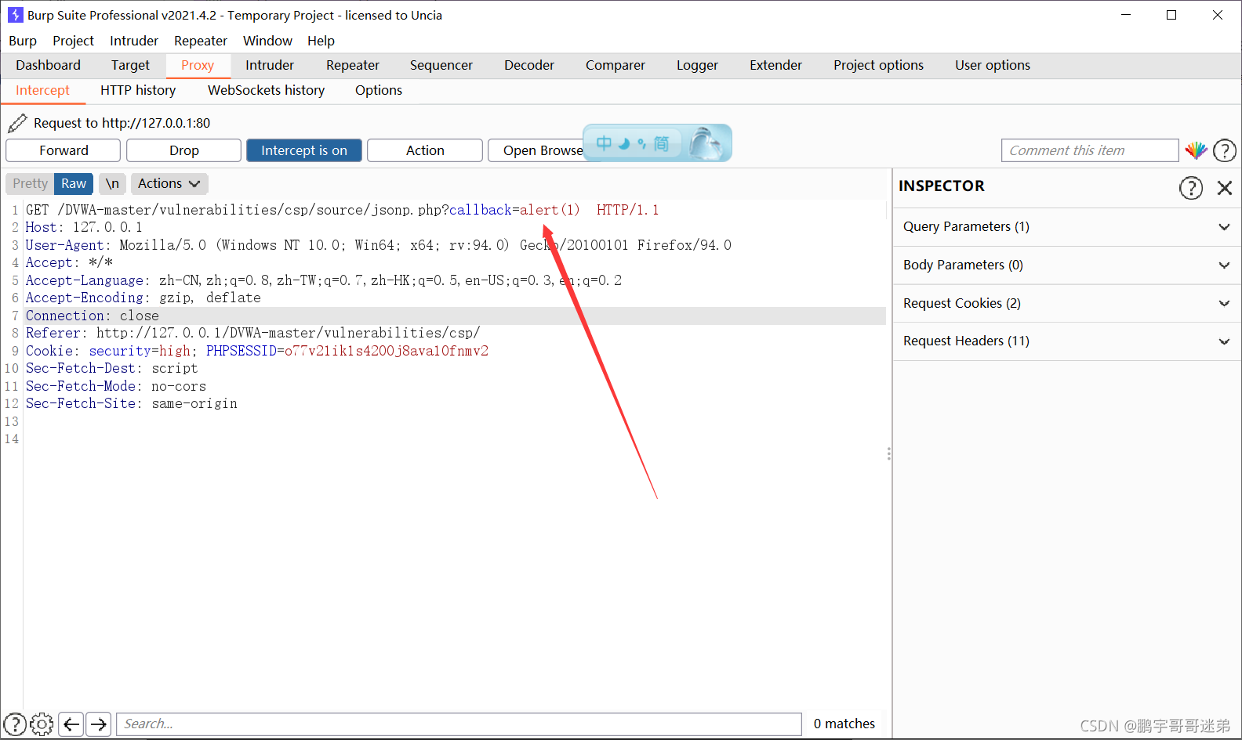Image resolution: width=1242 pixels, height=740 pixels.
Task: Click the IME Chinese mode indicator
Action: (x=604, y=143)
